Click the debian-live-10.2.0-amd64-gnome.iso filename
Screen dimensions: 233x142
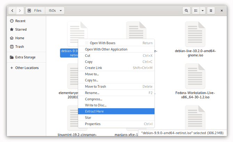(195, 53)
